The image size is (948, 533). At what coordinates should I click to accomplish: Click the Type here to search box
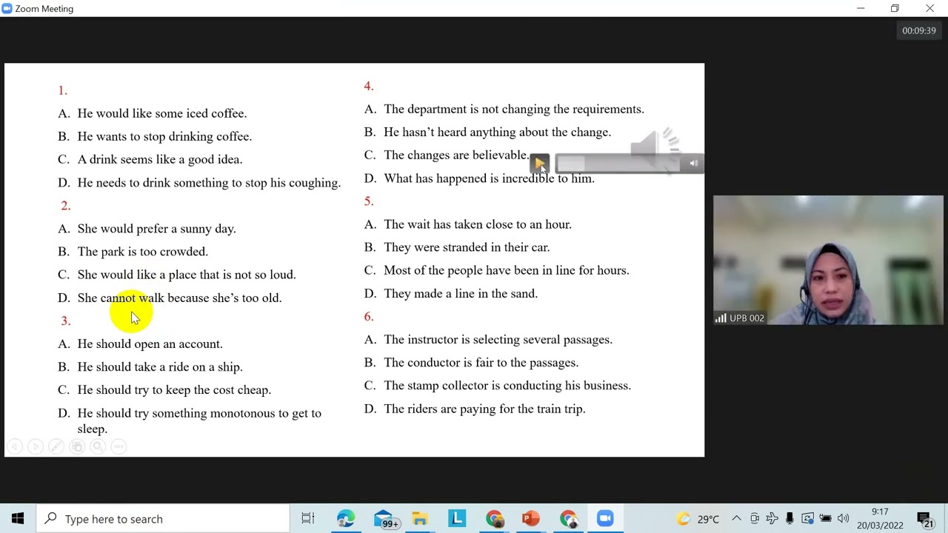(163, 519)
